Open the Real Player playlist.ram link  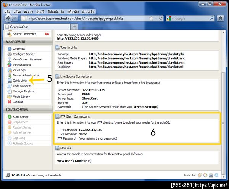point(137,63)
